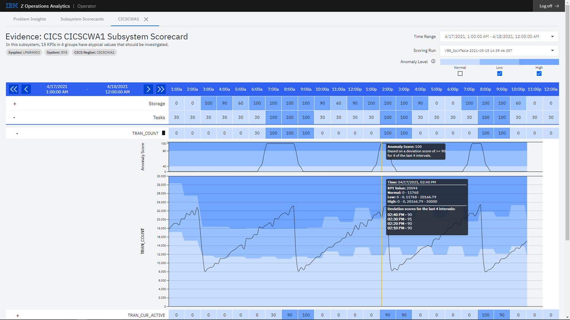Click Tasks score 100 at 7:00a
This screenshot has height=320, width=570.
coord(273,118)
